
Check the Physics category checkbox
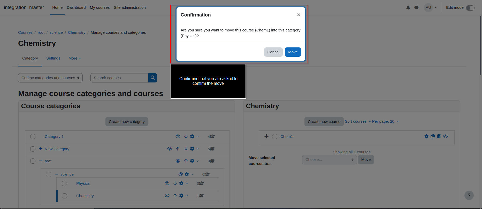[x=64, y=183]
